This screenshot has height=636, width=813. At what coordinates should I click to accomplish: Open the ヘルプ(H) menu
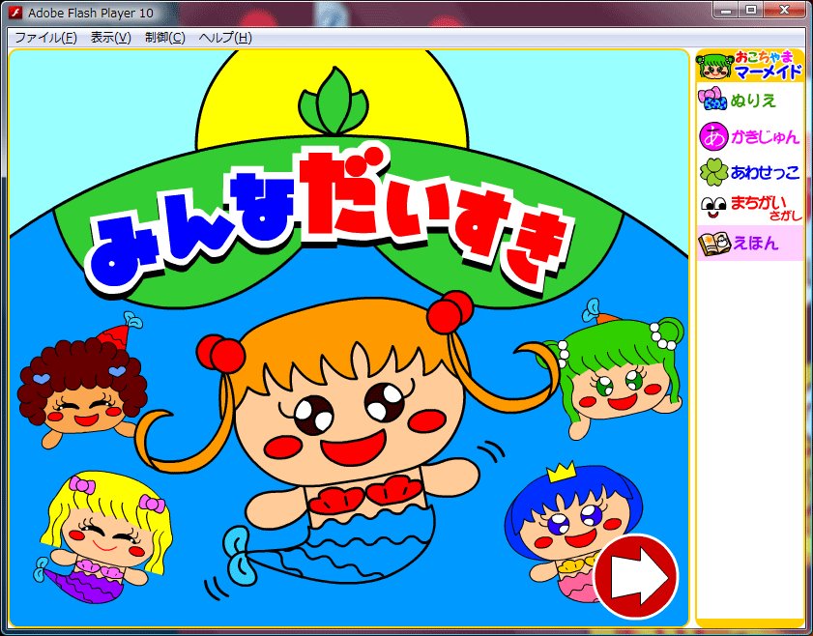coord(225,38)
